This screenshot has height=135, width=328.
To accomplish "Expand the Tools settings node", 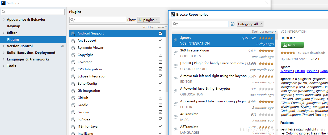I will (3, 66).
